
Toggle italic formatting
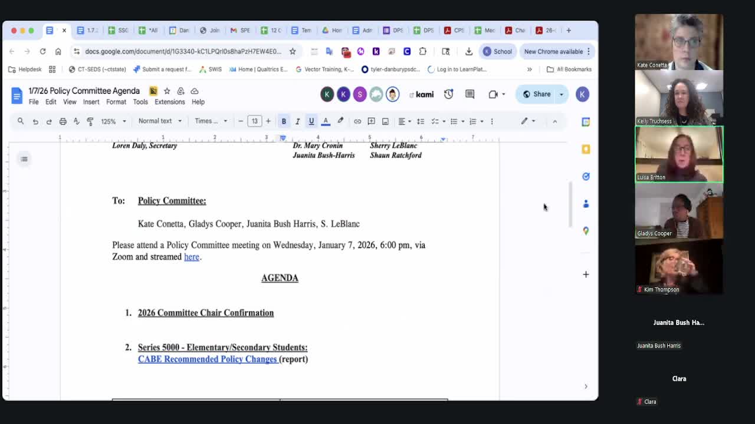(x=297, y=121)
